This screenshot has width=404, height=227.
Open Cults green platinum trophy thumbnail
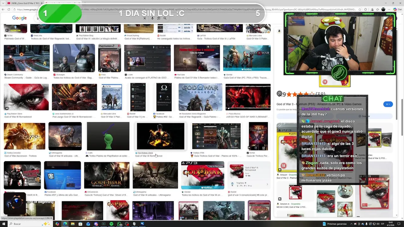[x=108, y=136]
